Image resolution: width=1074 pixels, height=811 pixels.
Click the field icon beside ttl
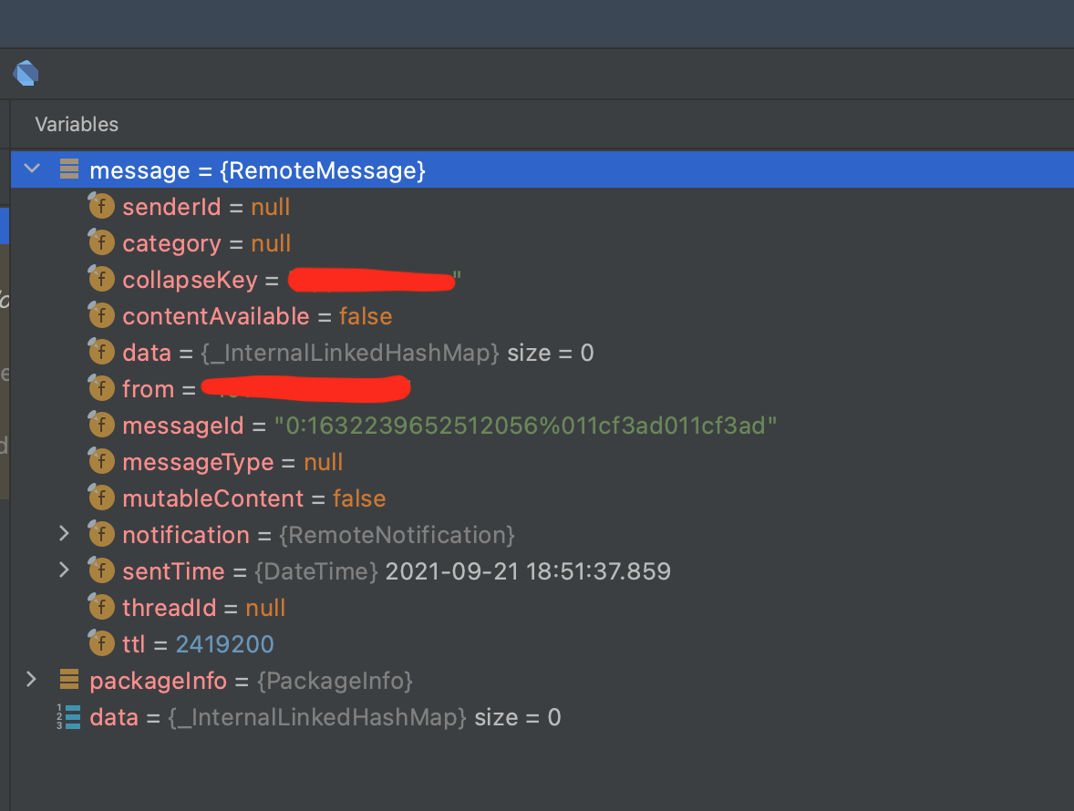click(101, 643)
